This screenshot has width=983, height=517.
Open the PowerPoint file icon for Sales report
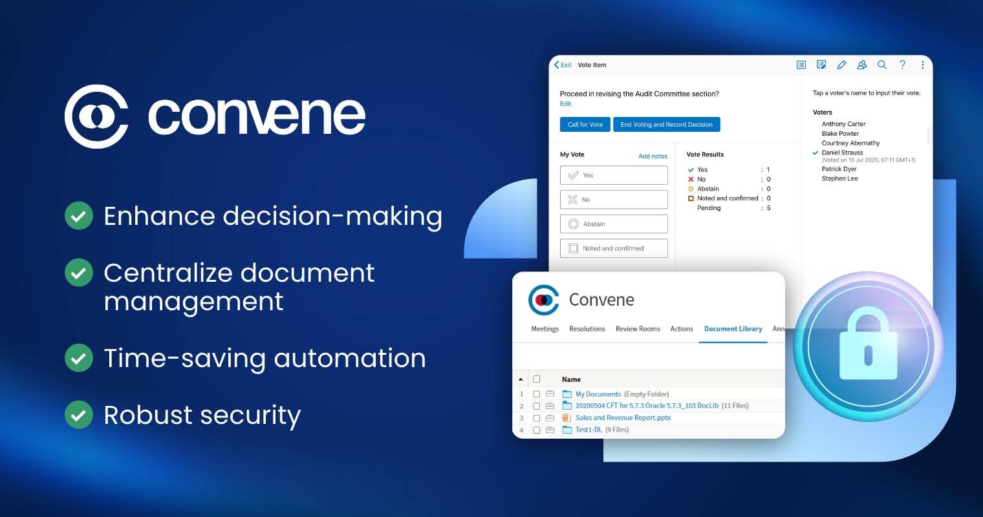[567, 417]
